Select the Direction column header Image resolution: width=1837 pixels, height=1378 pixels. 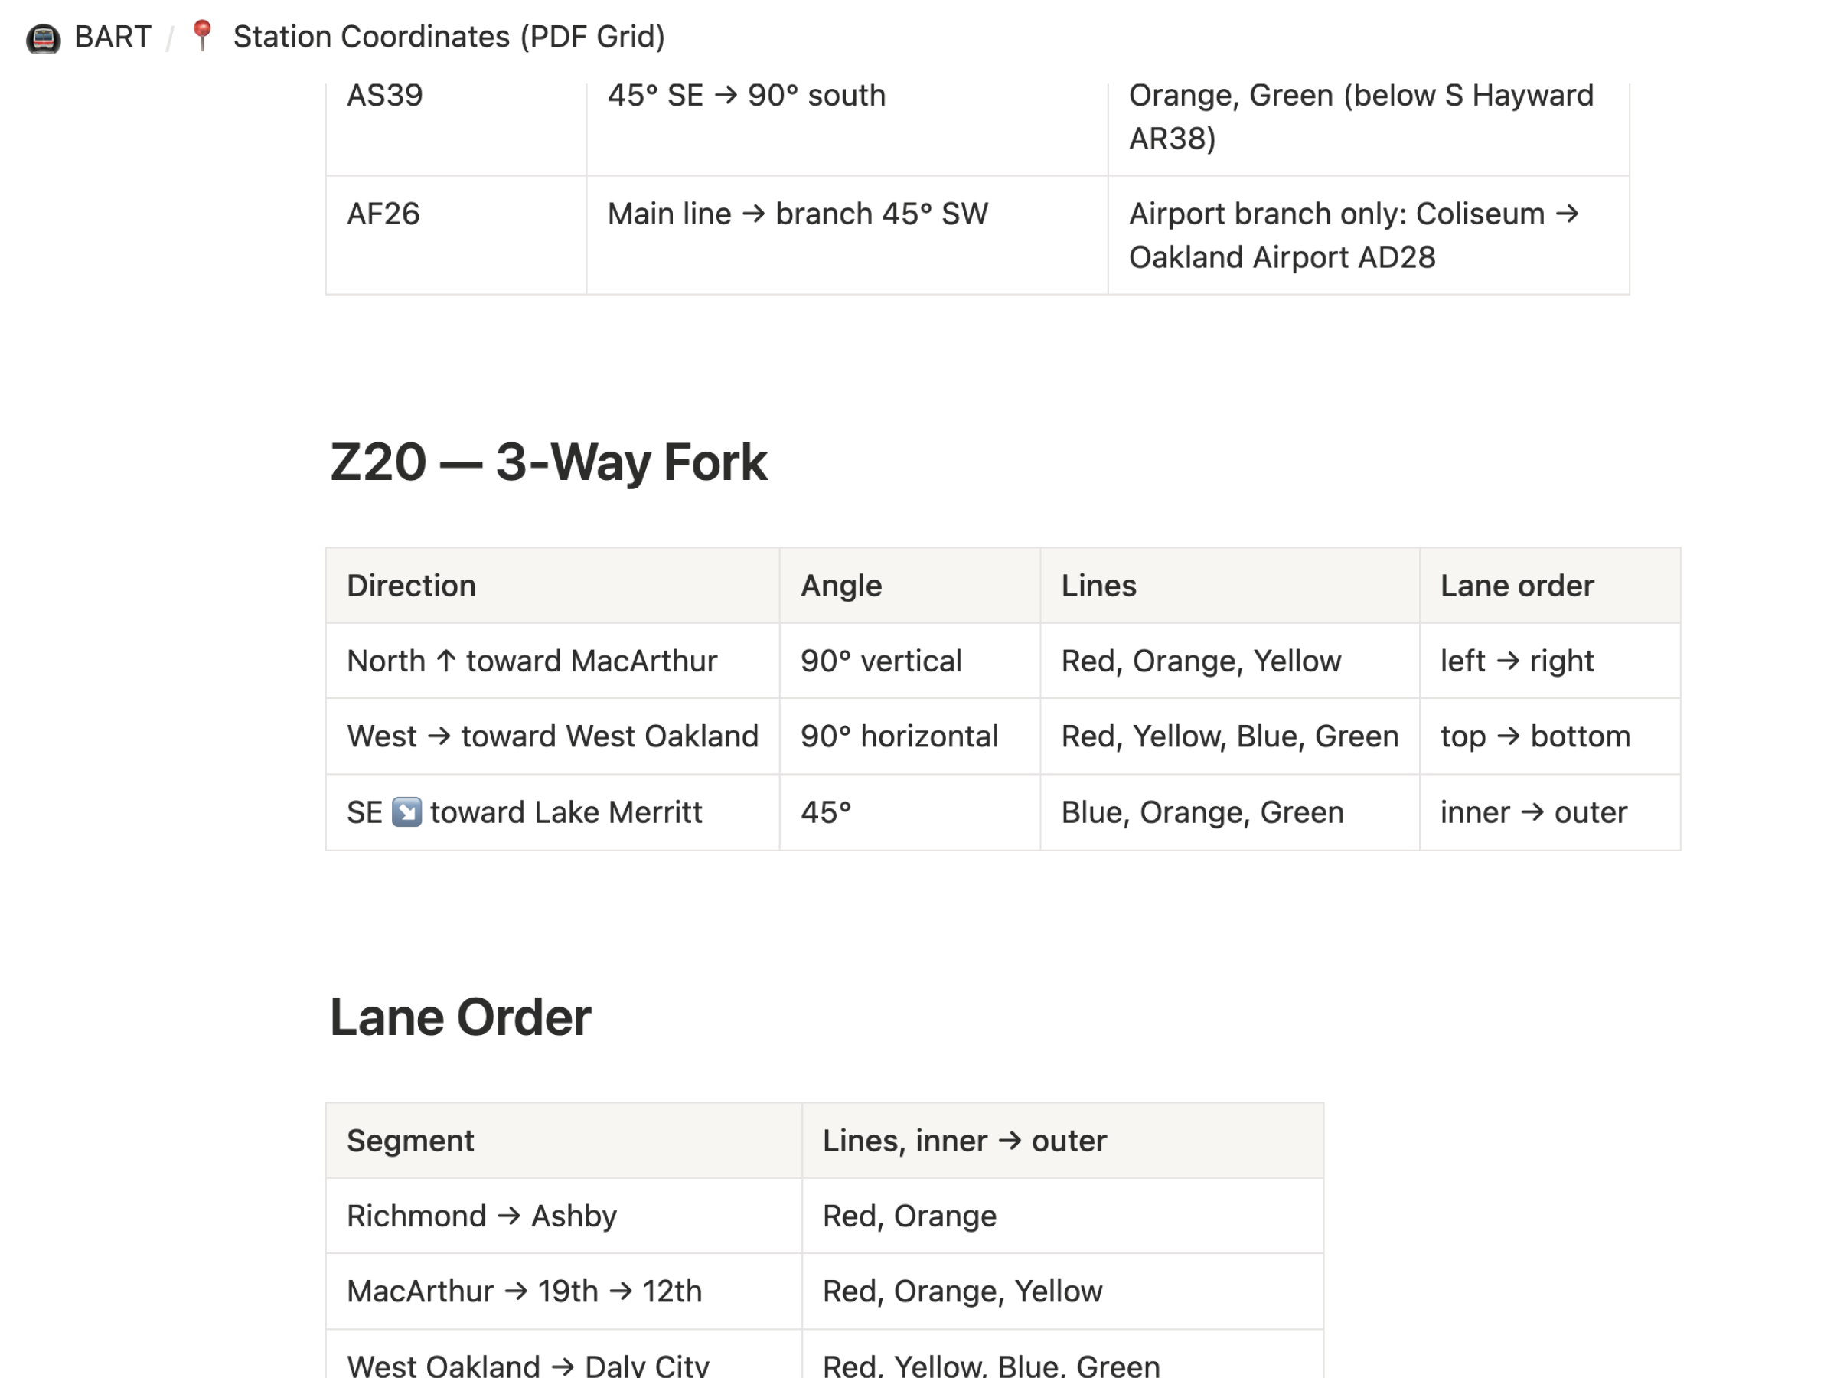[x=553, y=586]
